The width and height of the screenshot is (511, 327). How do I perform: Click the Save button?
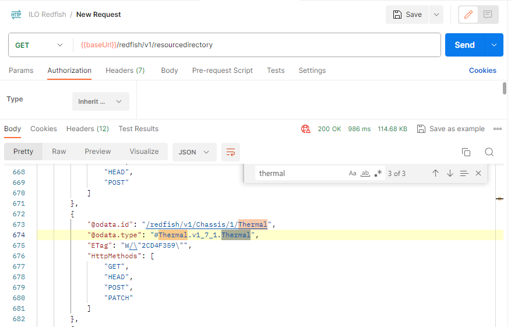click(x=407, y=15)
